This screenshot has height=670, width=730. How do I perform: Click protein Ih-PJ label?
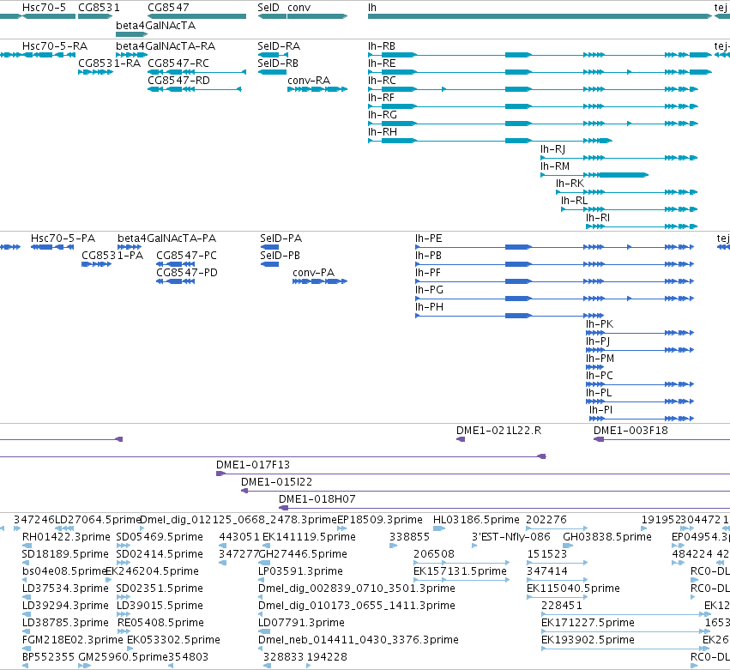(598, 341)
